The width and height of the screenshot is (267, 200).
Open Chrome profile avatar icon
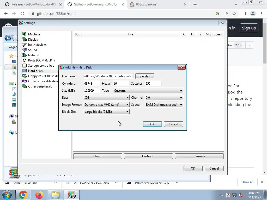[253, 14]
